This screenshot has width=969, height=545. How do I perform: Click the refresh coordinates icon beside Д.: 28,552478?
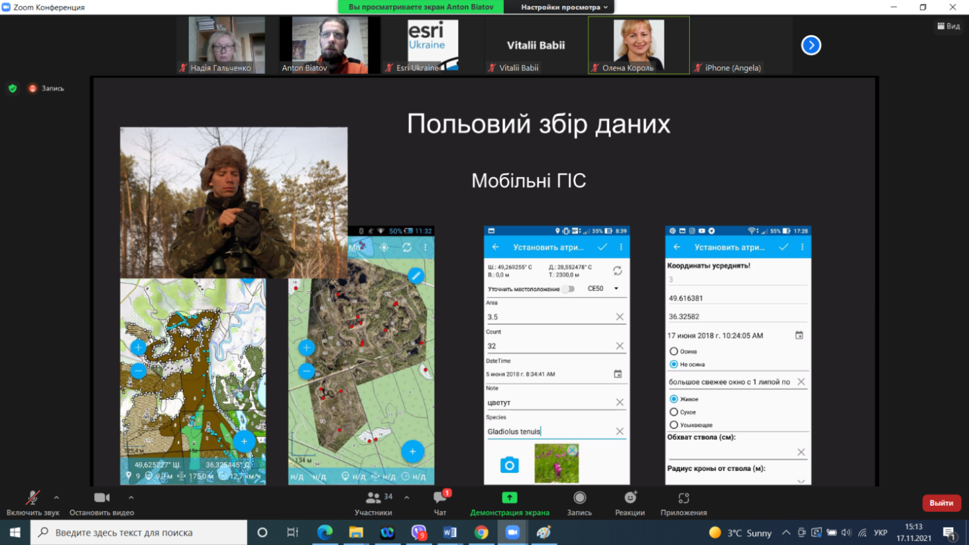click(x=617, y=270)
